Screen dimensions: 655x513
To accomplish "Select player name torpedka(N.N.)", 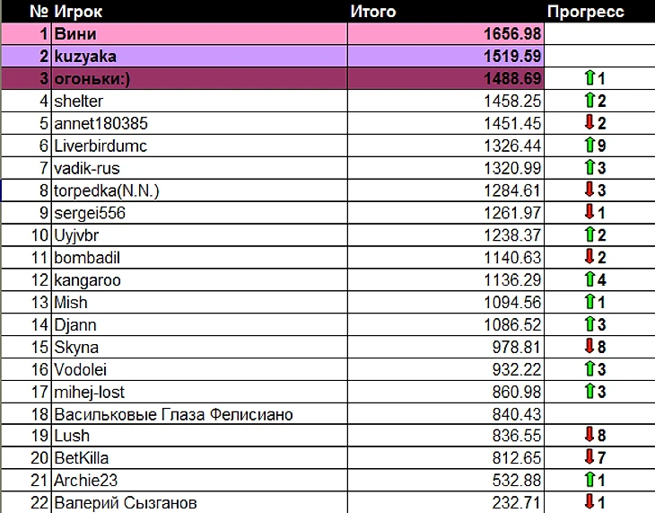I will coord(106,190).
